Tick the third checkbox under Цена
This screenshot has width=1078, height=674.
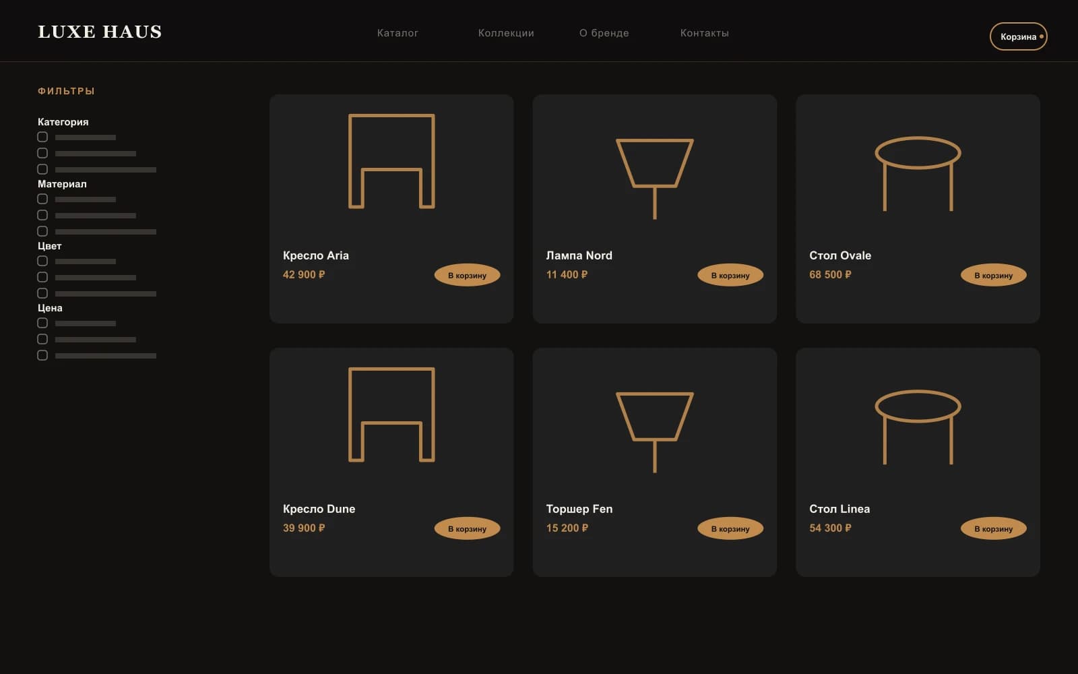pyautogui.click(x=42, y=355)
